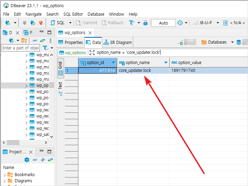Switch to the ER Diagram tab
Viewport: 248px width, 186px height.
click(118, 42)
